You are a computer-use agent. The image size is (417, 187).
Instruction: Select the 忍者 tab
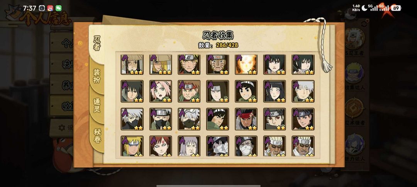[97, 44]
